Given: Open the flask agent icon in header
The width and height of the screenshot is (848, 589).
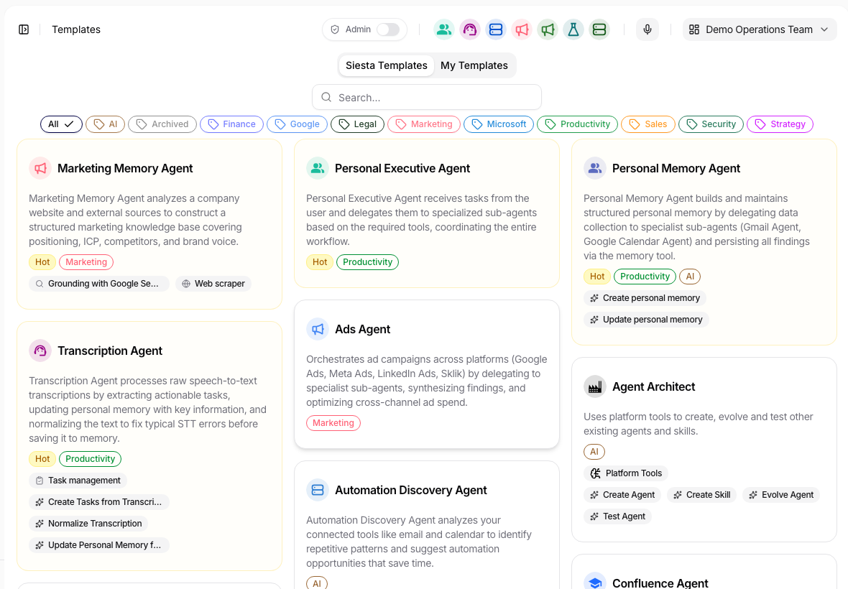Looking at the screenshot, I should (x=573, y=29).
